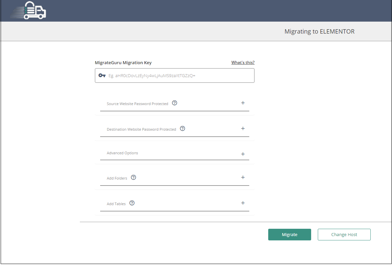Click the Source Website Password Protected label

(137, 103)
